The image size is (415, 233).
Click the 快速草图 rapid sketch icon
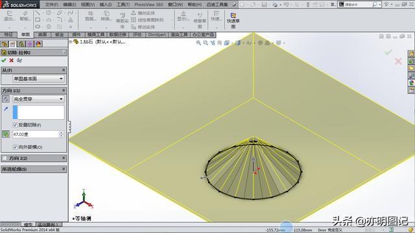coord(233,21)
